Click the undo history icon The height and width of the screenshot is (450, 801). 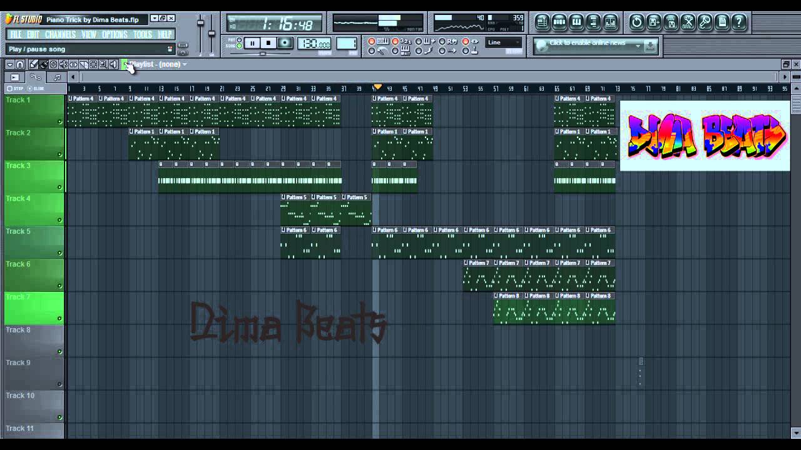(x=636, y=22)
